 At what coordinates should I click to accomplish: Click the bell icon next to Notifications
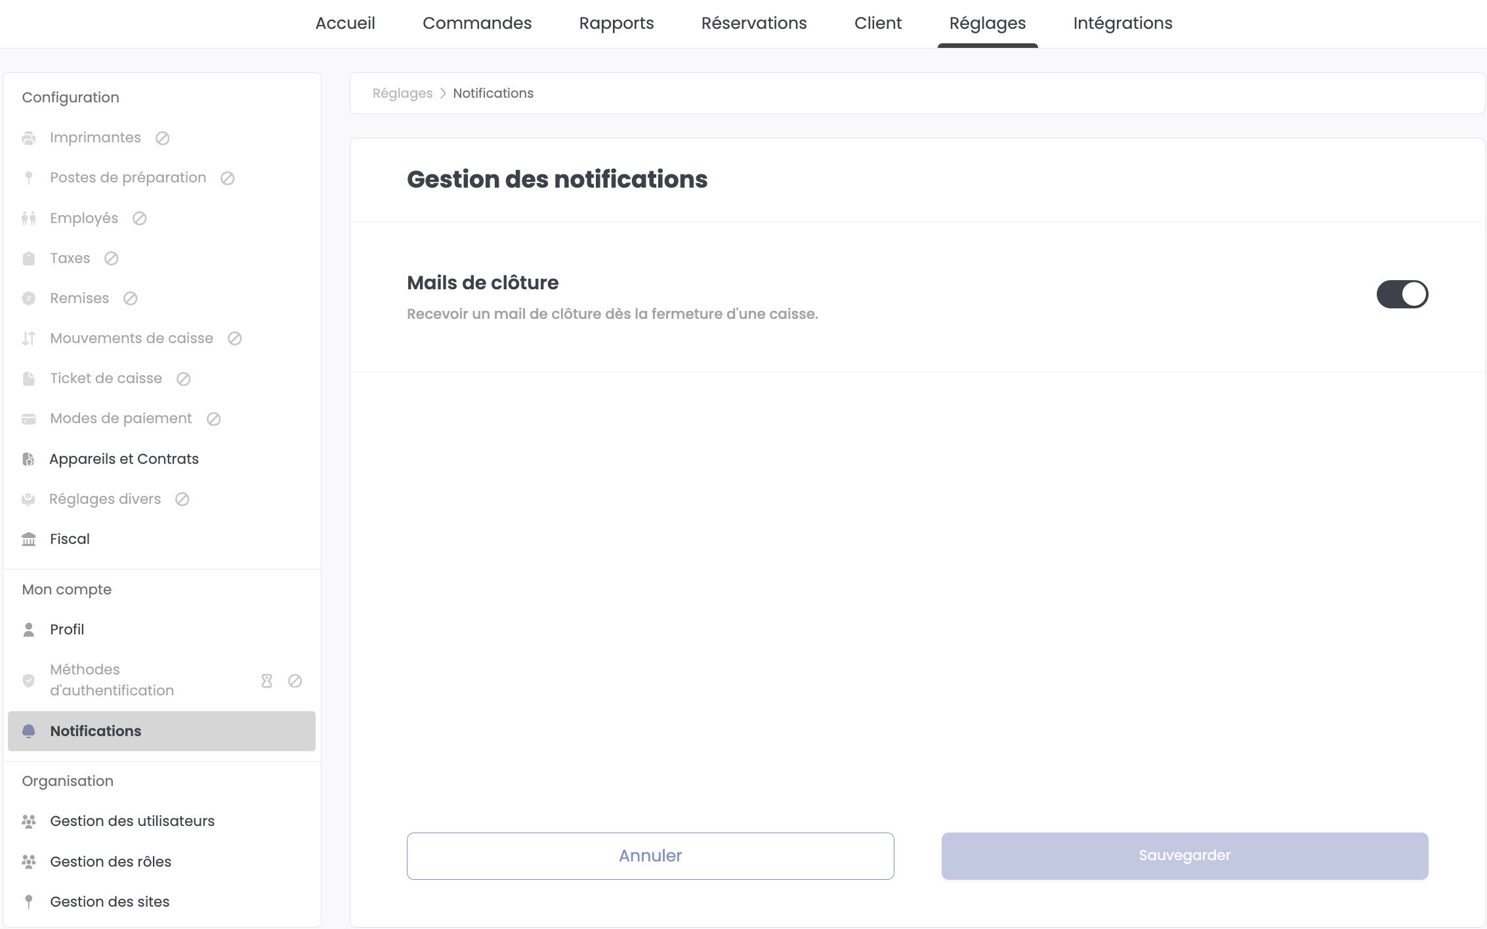tap(29, 732)
